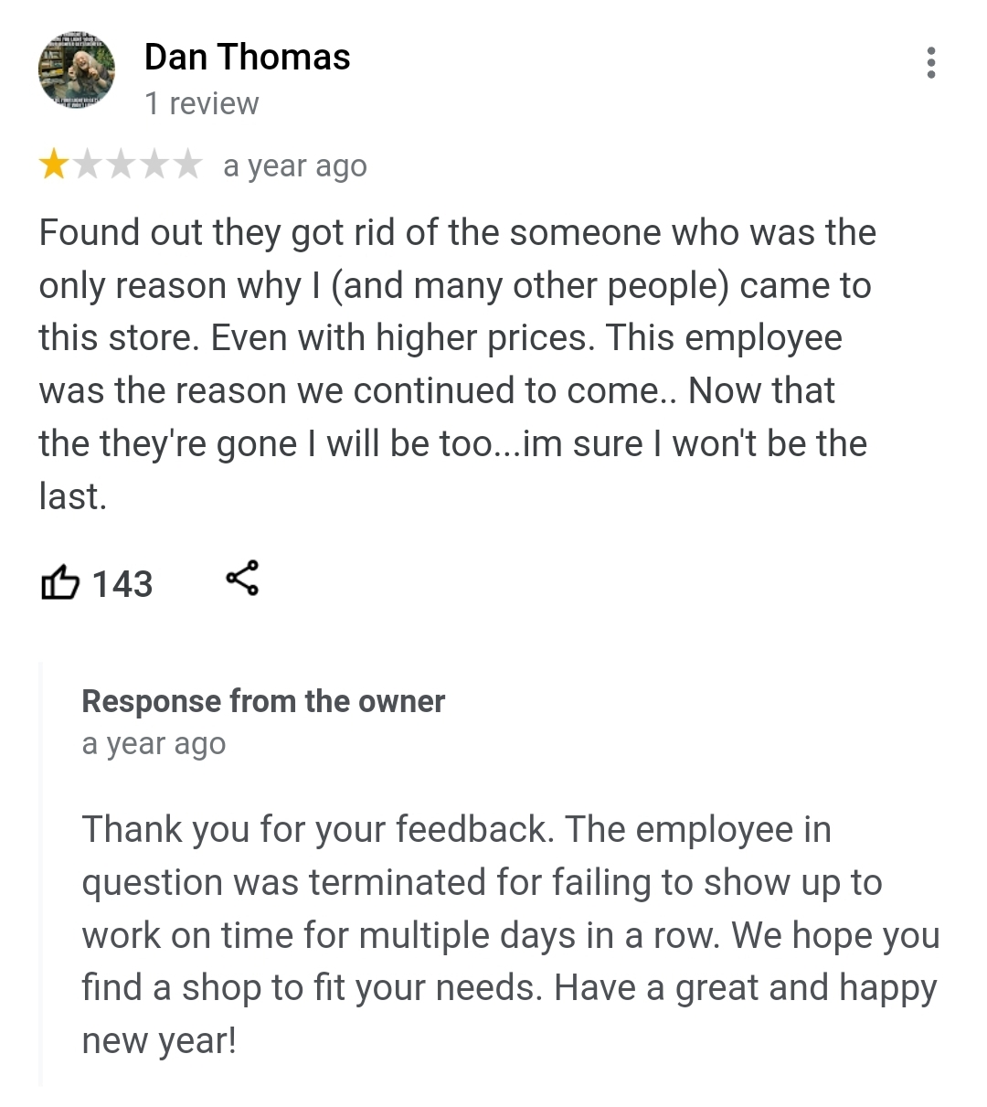This screenshot has width=987, height=1107.
Task: Click the fourth empty rating star
Action: [x=154, y=165]
